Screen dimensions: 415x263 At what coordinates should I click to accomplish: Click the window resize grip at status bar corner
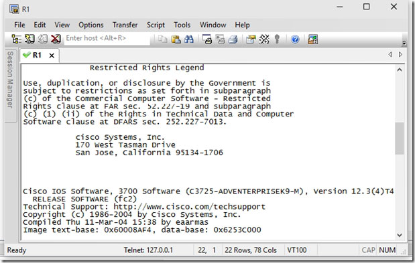404,252
